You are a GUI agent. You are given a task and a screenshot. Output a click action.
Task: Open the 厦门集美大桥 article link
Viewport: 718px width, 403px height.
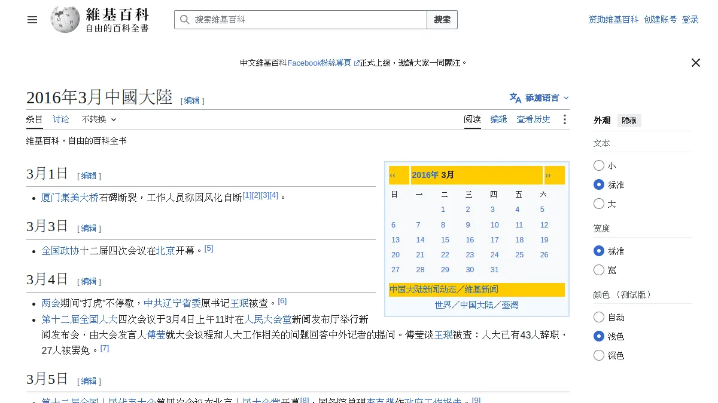tap(70, 197)
